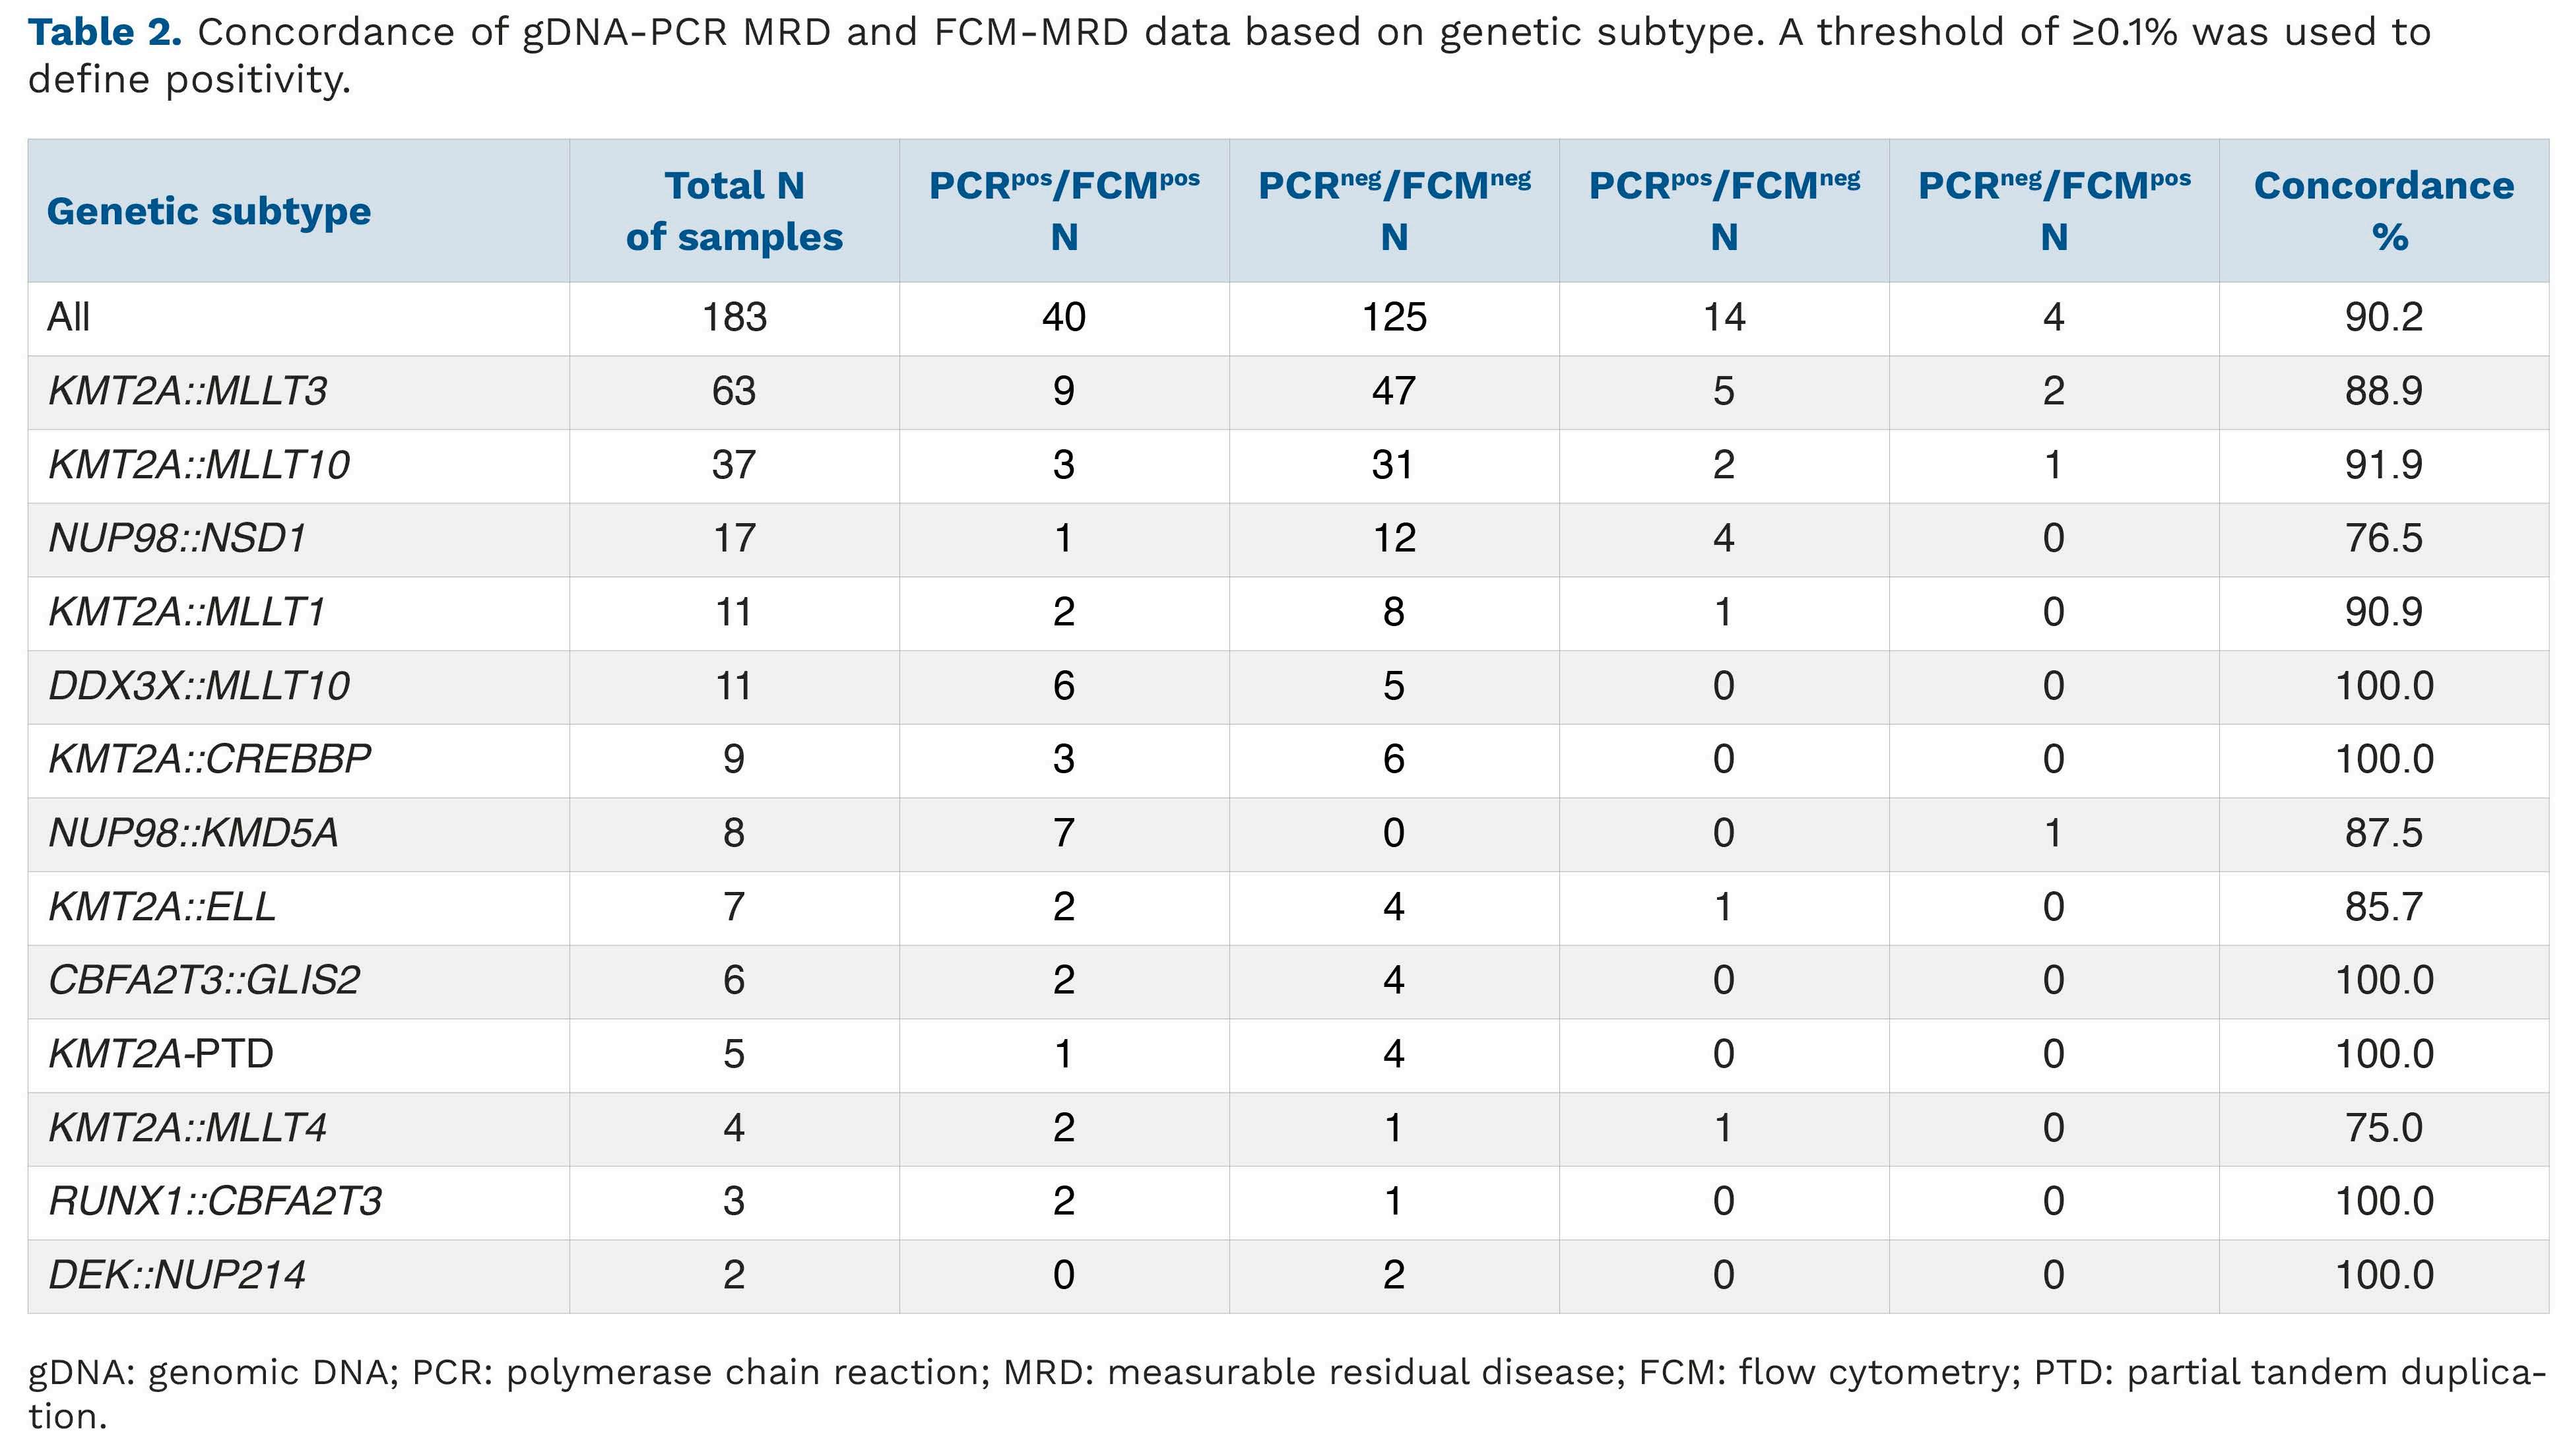This screenshot has width=2569, height=1456.
Task: Click the NUP98::KMD5A subtype name
Action: tap(193, 833)
